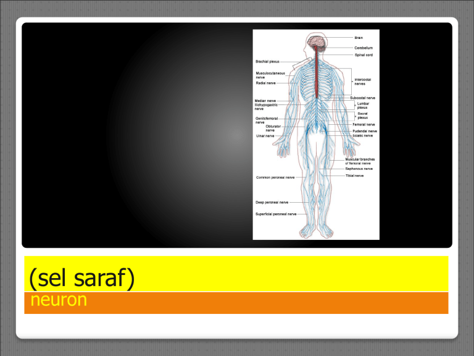The height and width of the screenshot is (356, 474).
Task: Click the brain illustration in the diagram
Action: (x=316, y=43)
